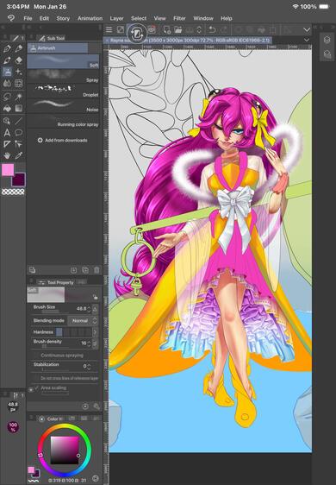This screenshot has width=336, height=485.
Task: Select the Selection area marquee tool
Action: [19, 83]
